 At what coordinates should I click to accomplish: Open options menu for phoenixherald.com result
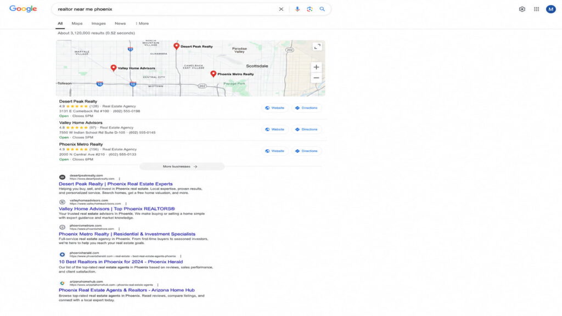[181, 256]
